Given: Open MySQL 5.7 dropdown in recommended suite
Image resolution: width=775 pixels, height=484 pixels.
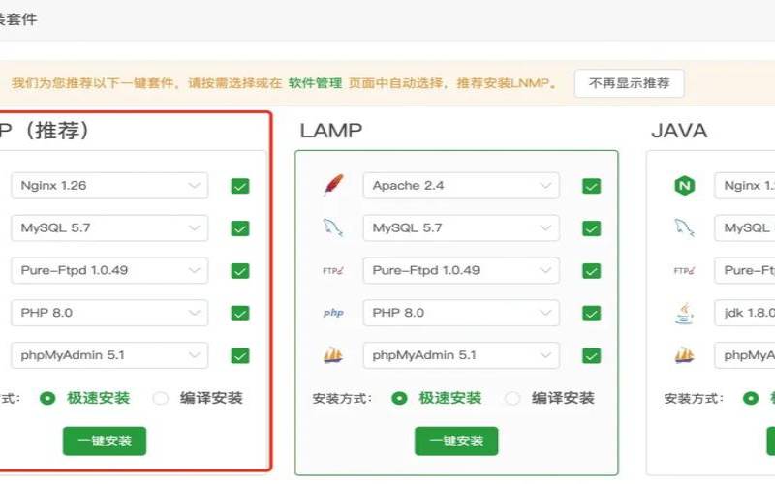Looking at the screenshot, I should pos(109,228).
